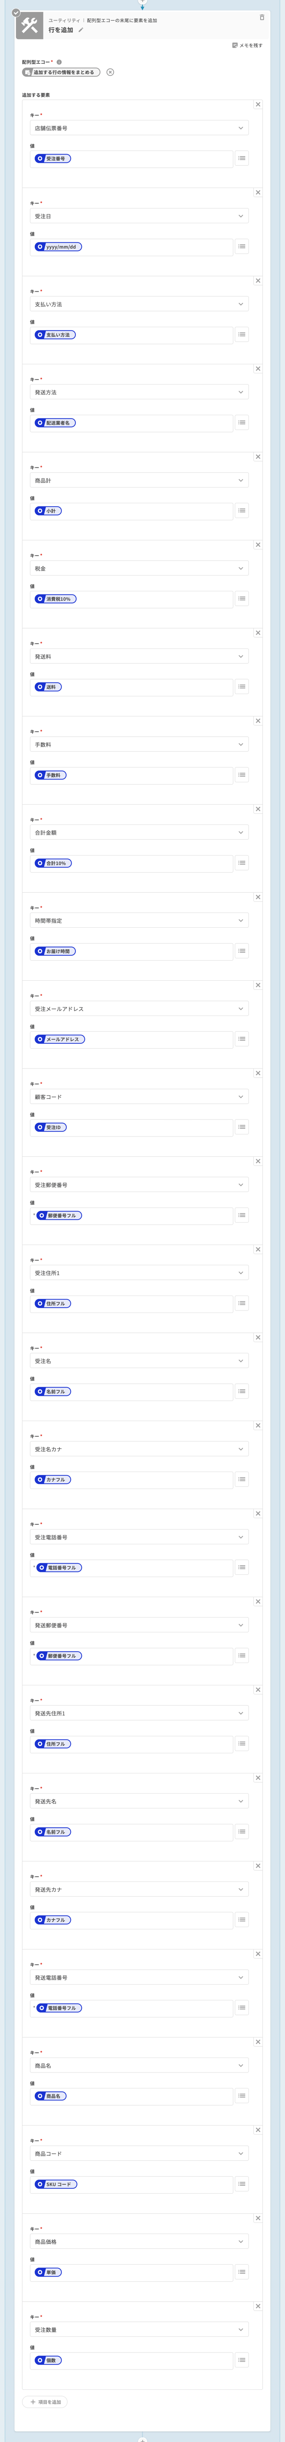Open variable list beside 送料 value

coord(242,687)
